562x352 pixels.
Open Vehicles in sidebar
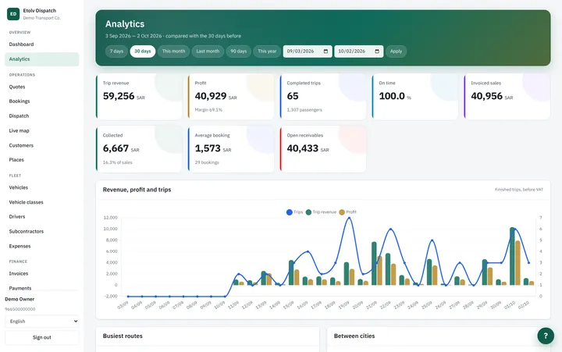coord(42,187)
